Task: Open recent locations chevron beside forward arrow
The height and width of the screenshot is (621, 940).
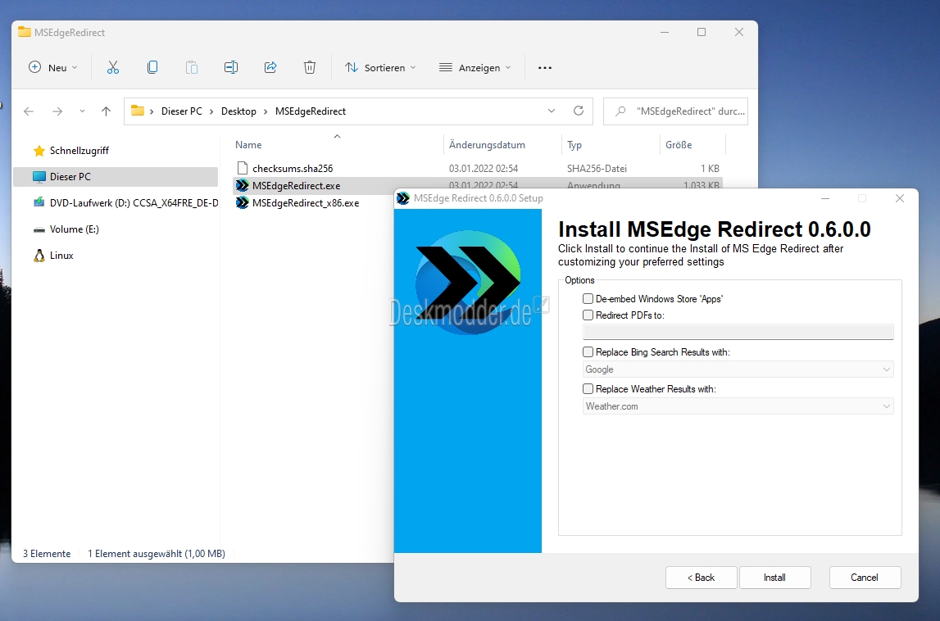Action: click(82, 111)
